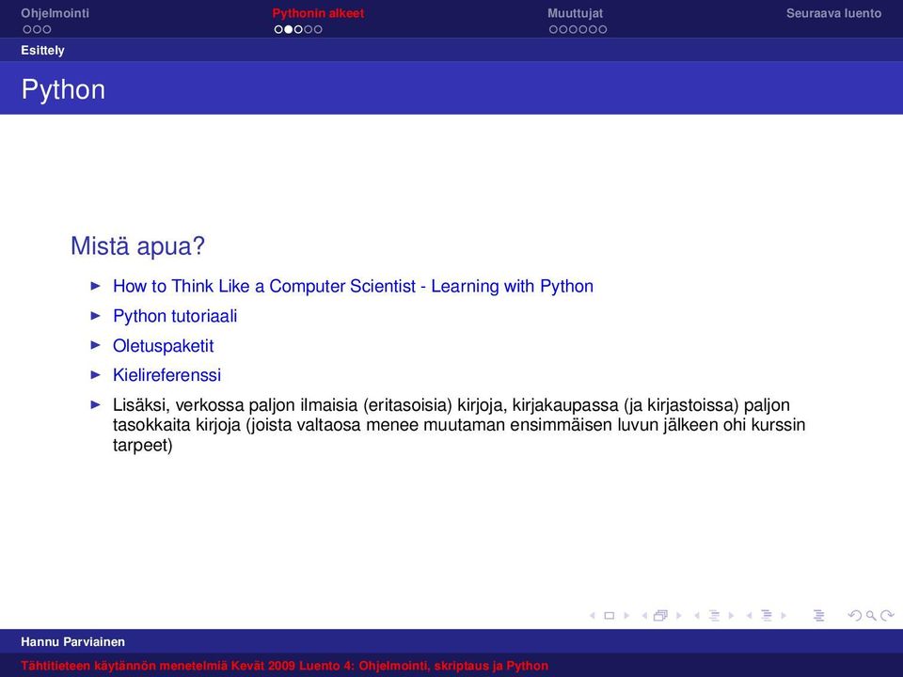Click the stacked frames navigation icon
The height and width of the screenshot is (677, 903).
(660, 615)
